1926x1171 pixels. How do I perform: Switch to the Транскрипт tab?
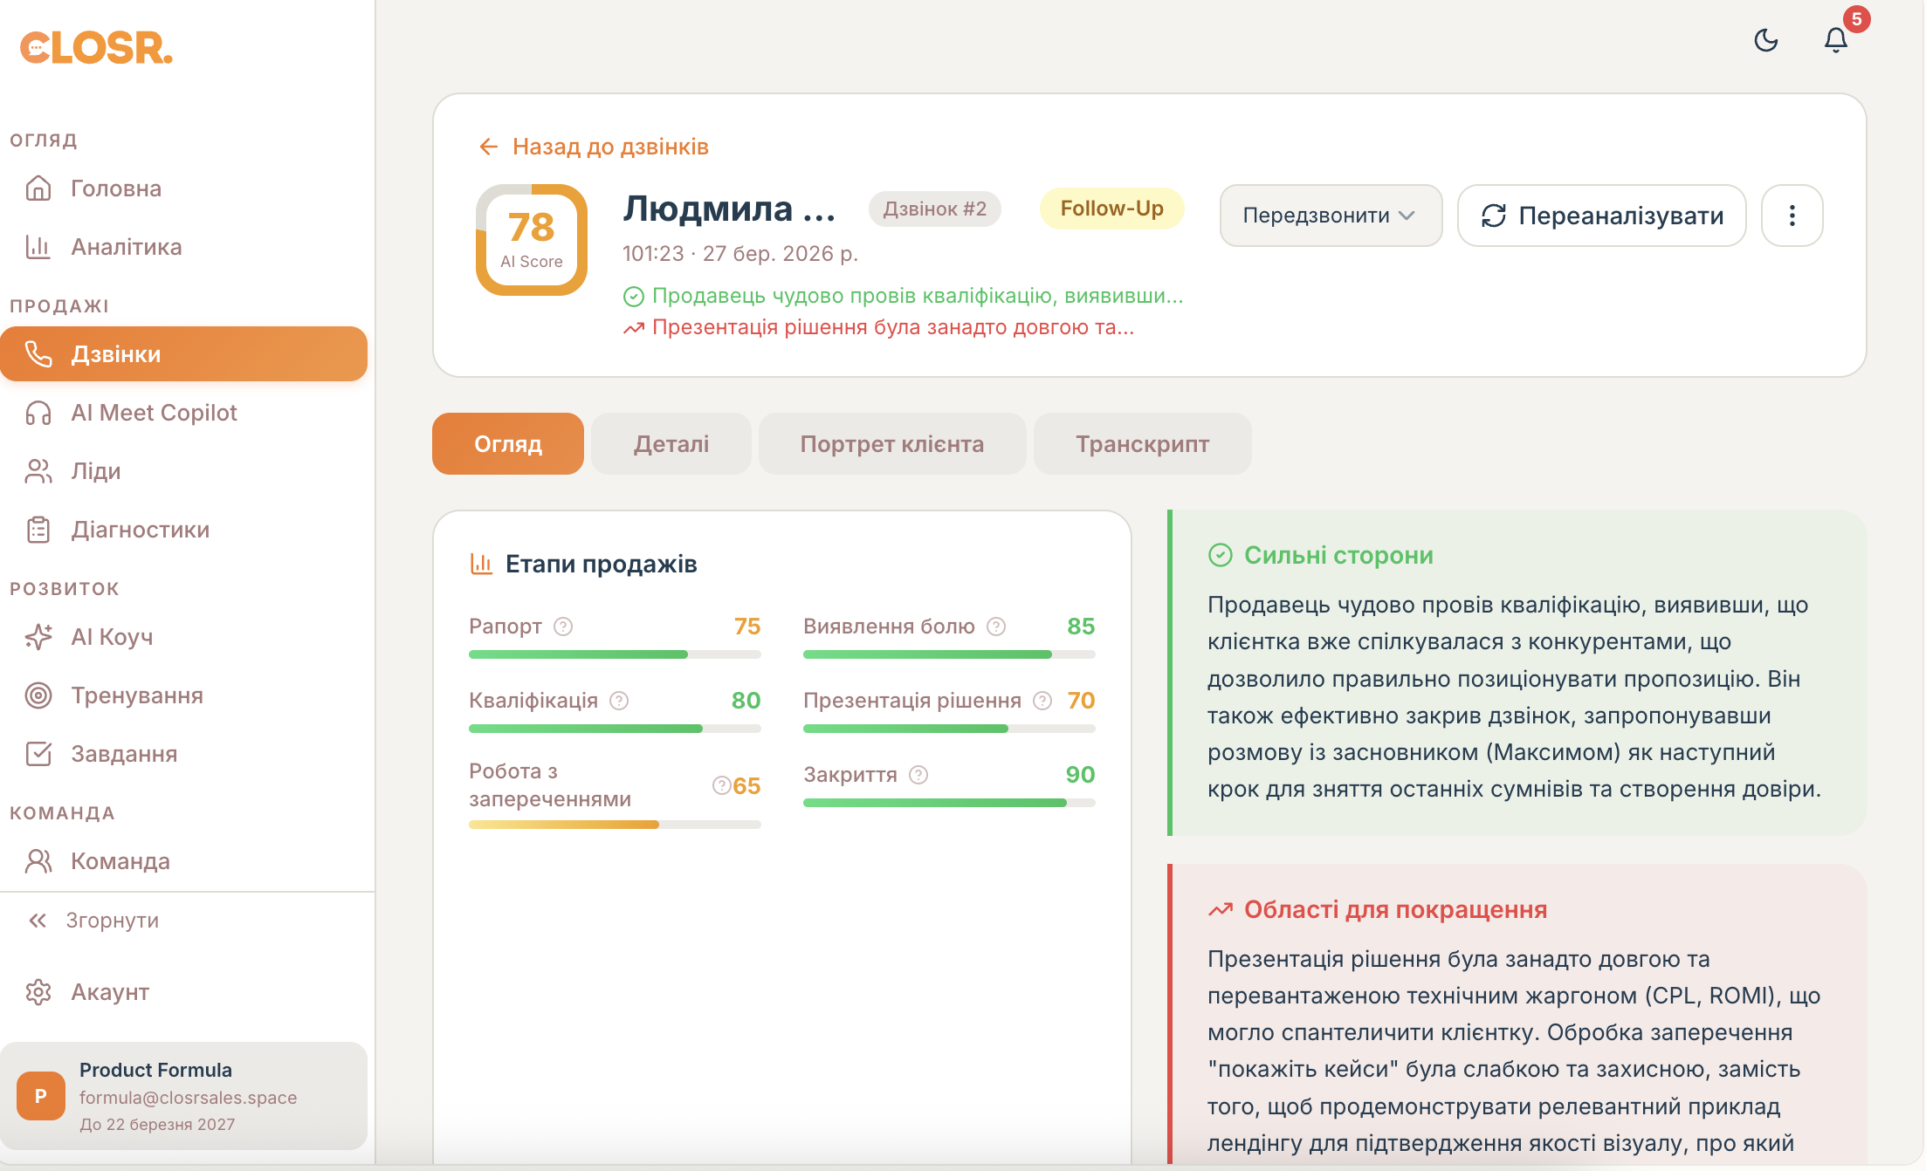(1141, 444)
